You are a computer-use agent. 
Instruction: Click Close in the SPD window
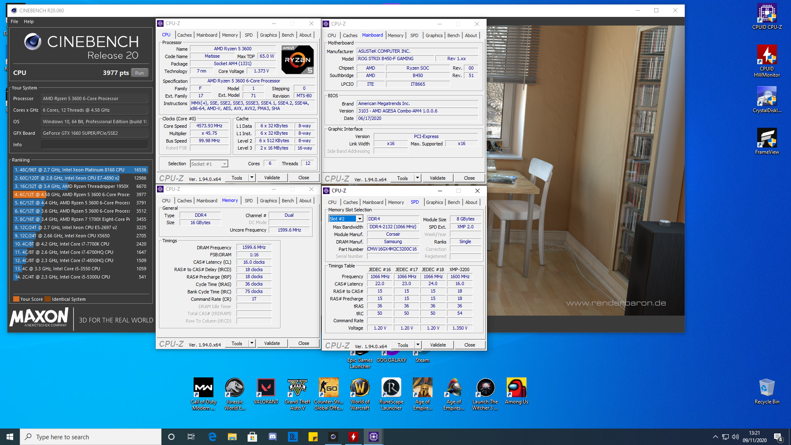point(470,345)
